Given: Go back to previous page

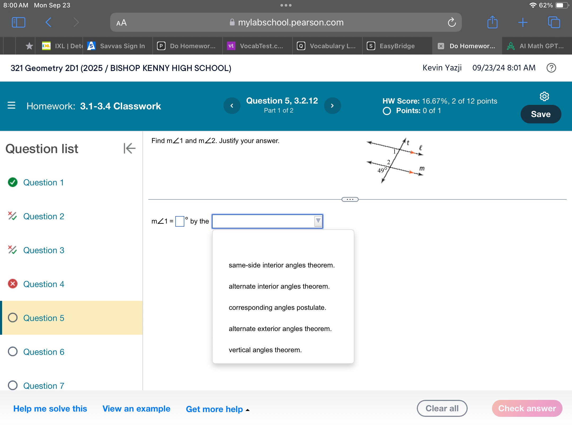Looking at the screenshot, I should [48, 22].
